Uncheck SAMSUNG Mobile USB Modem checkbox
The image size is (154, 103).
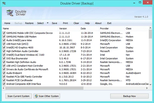[4, 37]
